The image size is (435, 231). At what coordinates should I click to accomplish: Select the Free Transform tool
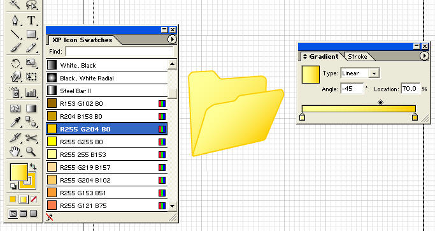tap(31, 77)
